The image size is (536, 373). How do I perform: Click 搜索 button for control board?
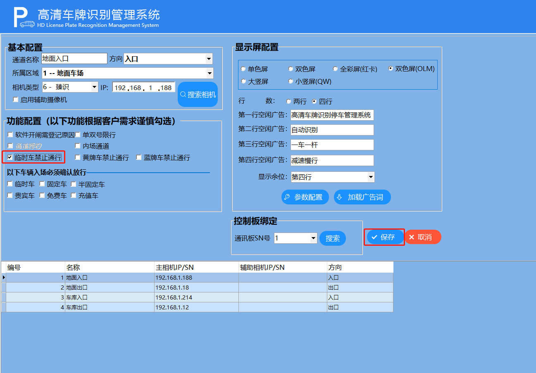(x=333, y=238)
